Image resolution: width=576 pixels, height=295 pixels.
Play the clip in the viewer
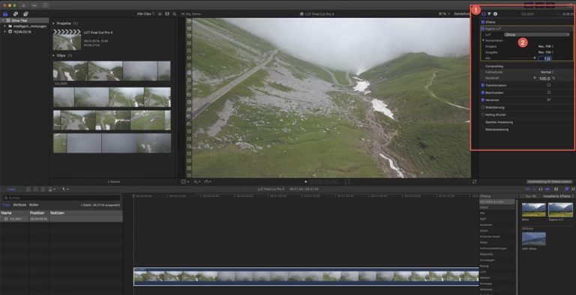306,182
